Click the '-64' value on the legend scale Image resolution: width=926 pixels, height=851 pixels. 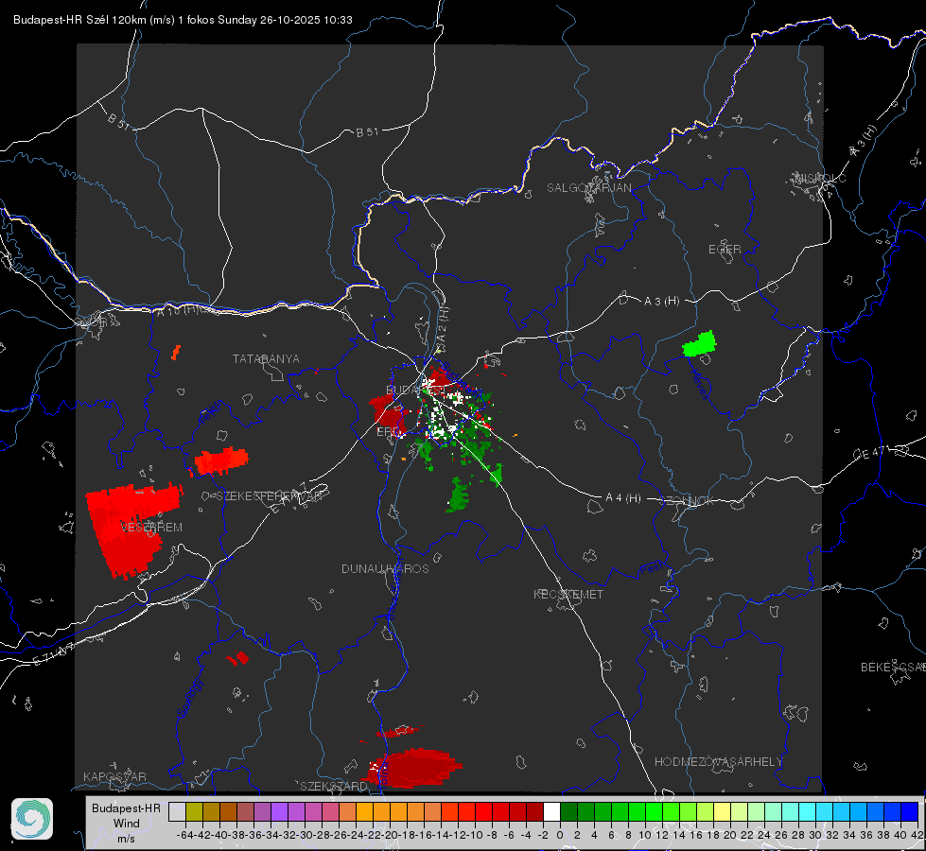pyautogui.click(x=184, y=835)
